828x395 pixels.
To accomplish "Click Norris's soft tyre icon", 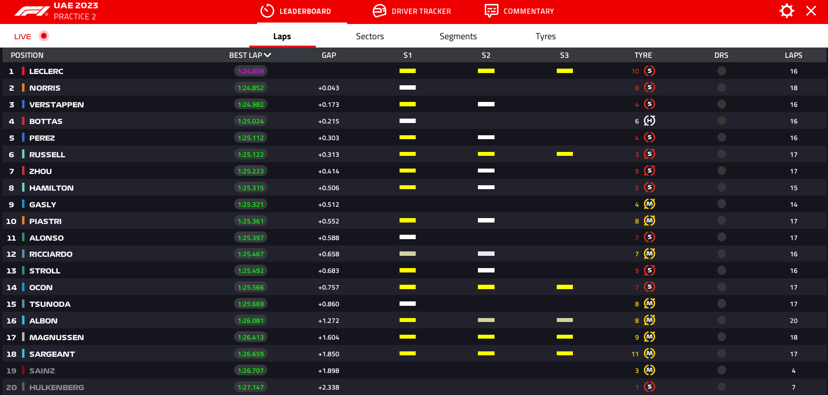I will 649,88.
